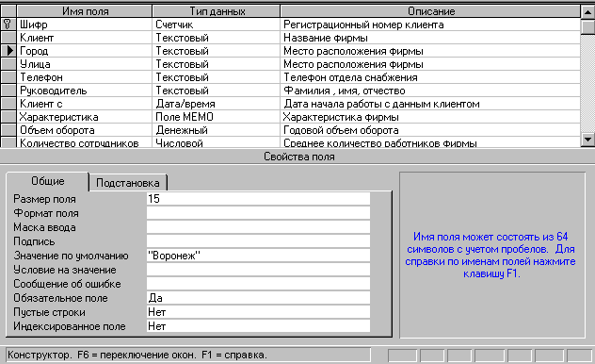The width and height of the screenshot is (595, 364).
Task: Edit description 'Годовой объем оборота'
Action: coord(430,130)
